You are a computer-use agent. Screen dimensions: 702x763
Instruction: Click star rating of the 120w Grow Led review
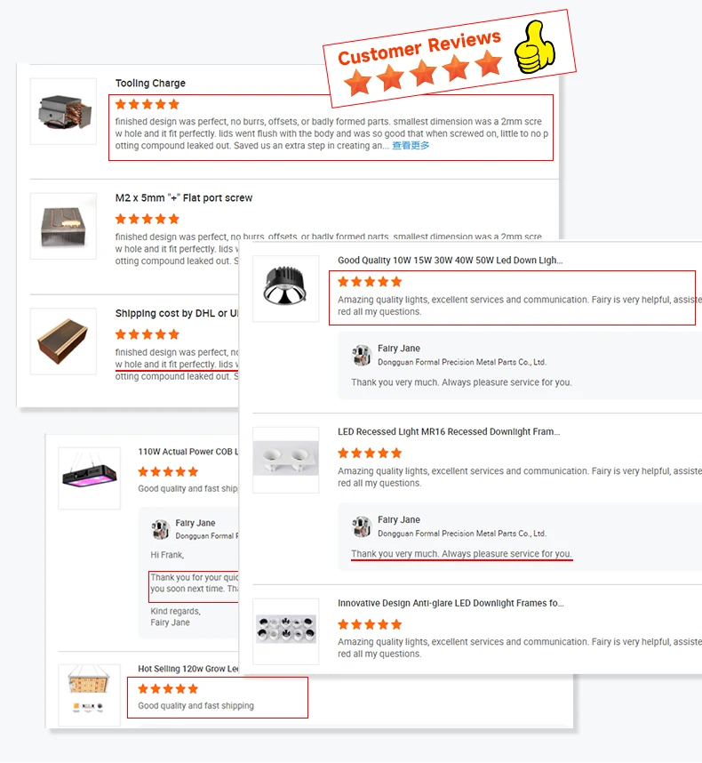pyautogui.click(x=168, y=688)
